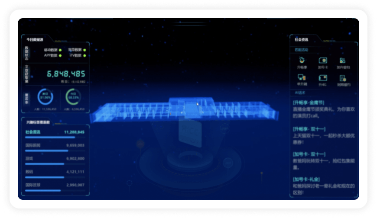Expand the 匹配活动 section header

[301, 50]
